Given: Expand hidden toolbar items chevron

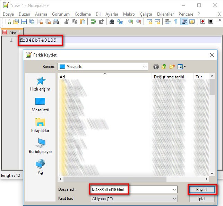Looking at the screenshot, I should click(x=220, y=20).
